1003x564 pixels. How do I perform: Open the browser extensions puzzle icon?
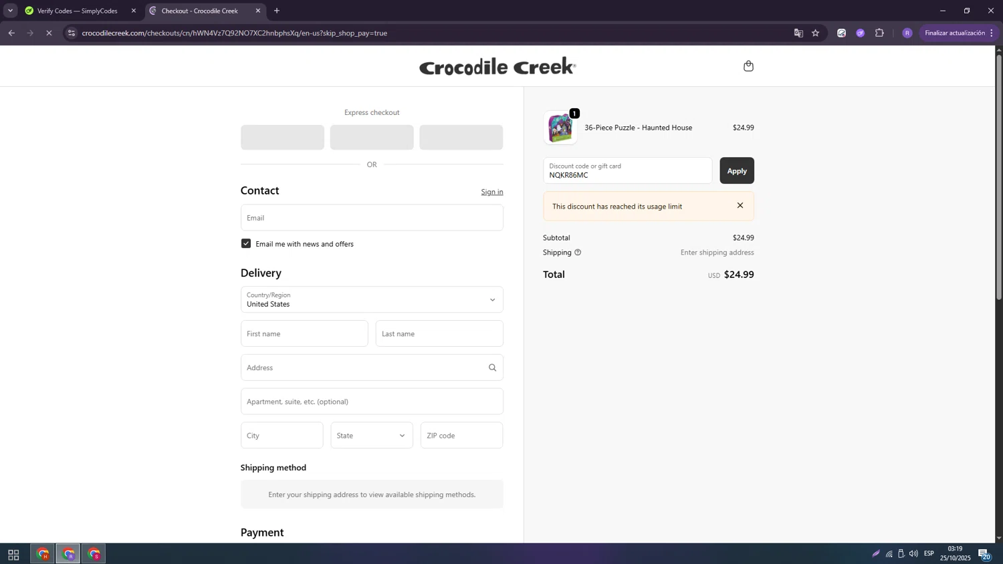tap(879, 33)
